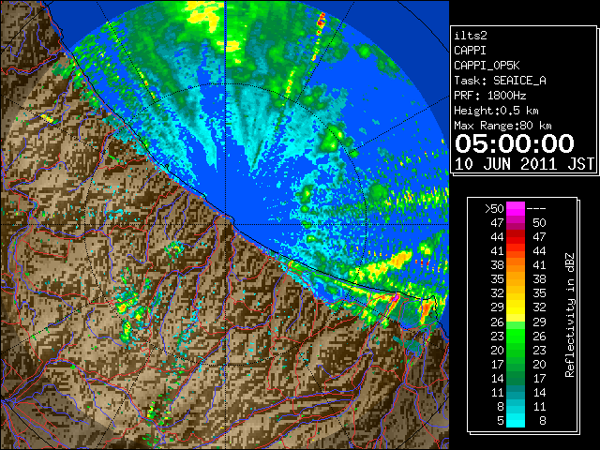Select the "Task: SEAICE_A" line
600x450 pixels.
pyautogui.click(x=500, y=81)
